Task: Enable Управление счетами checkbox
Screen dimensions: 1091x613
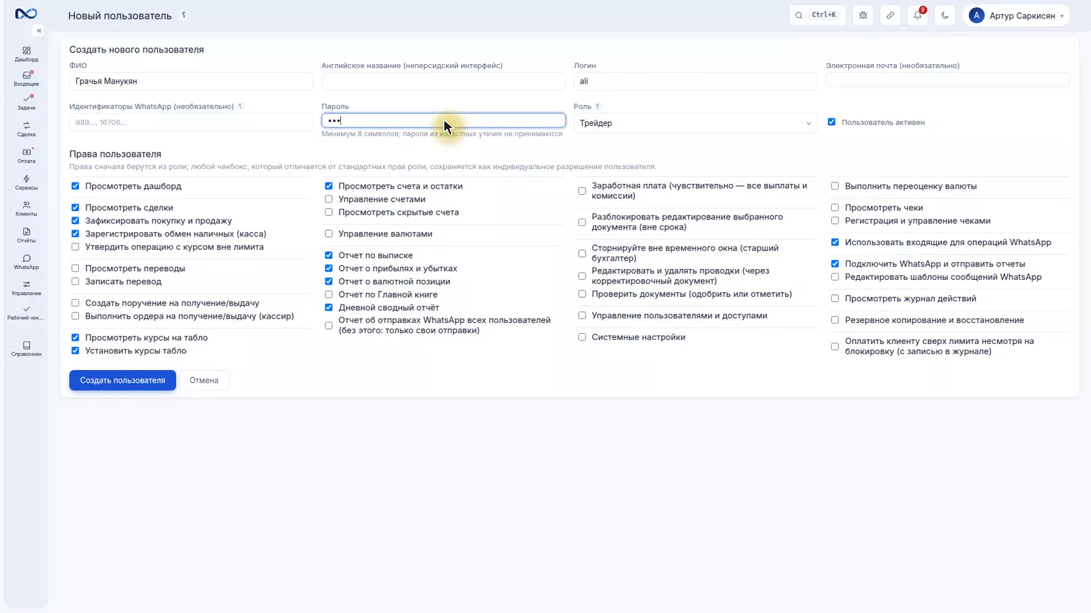Action: (329, 199)
